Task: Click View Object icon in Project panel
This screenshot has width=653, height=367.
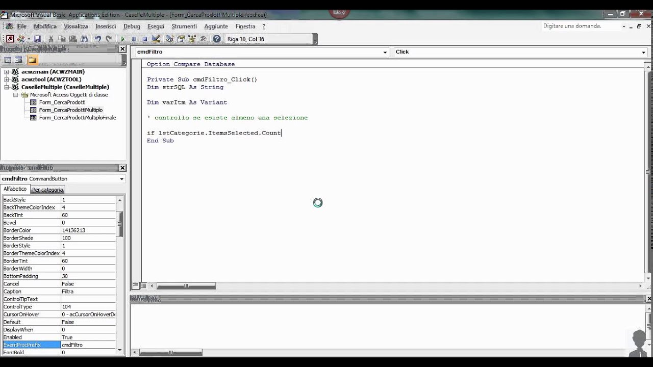Action: 18,60
